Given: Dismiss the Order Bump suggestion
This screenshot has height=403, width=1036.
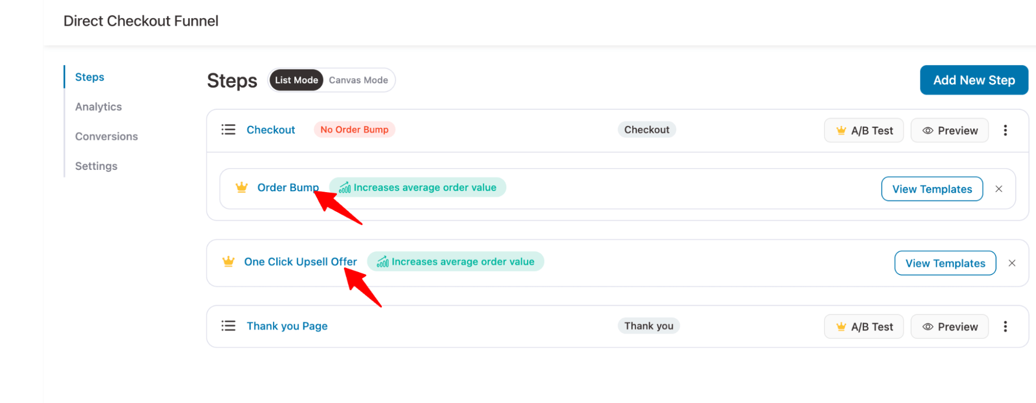Looking at the screenshot, I should click(998, 189).
